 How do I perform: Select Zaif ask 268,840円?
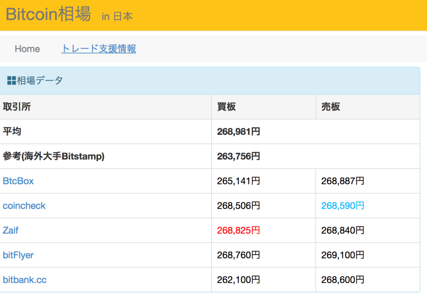tap(343, 231)
